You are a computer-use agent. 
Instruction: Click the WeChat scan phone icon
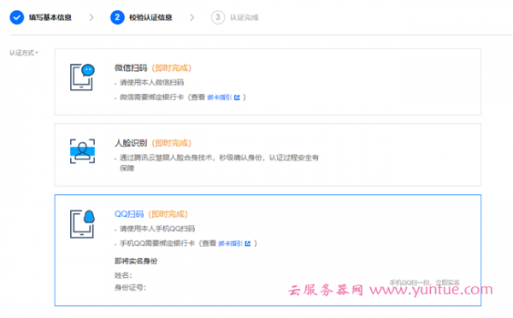click(82, 77)
